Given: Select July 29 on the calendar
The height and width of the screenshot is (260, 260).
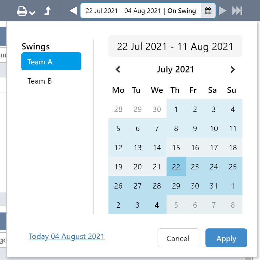Looking at the screenshot, I should [x=176, y=186].
